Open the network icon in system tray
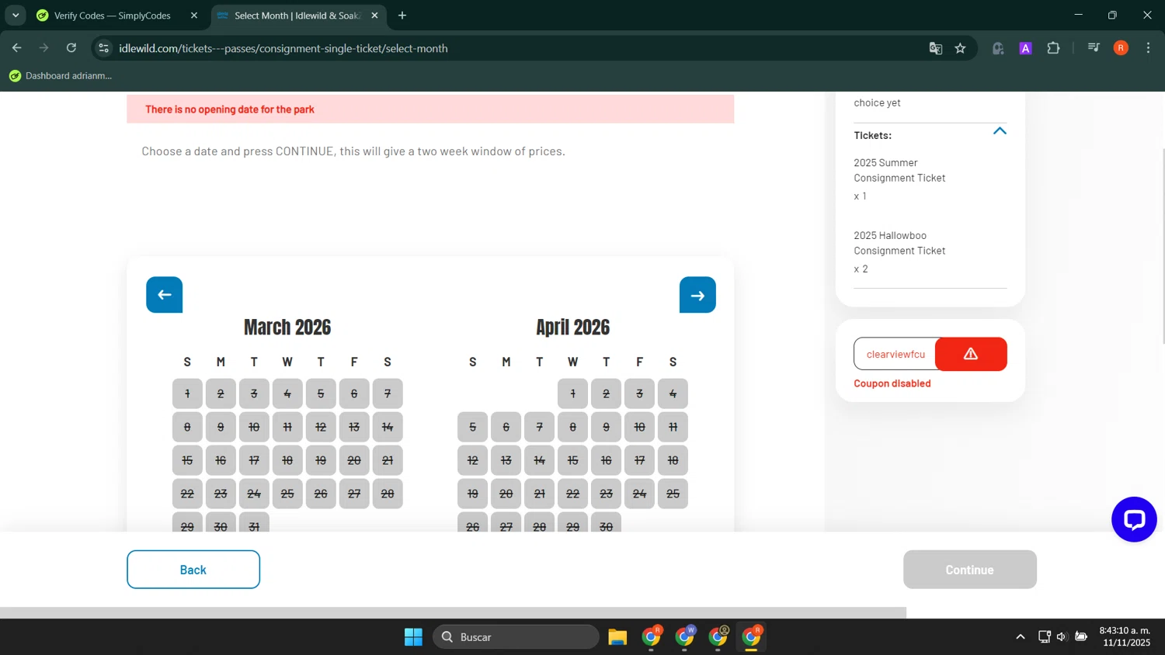The image size is (1165, 655). point(1044,637)
